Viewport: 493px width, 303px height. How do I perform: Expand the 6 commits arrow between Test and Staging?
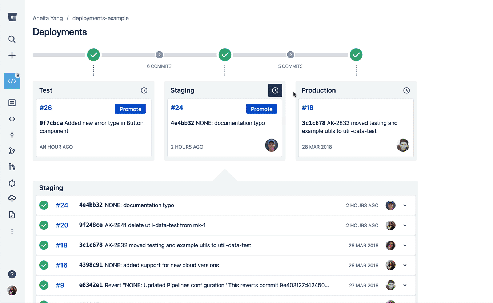coord(159,55)
